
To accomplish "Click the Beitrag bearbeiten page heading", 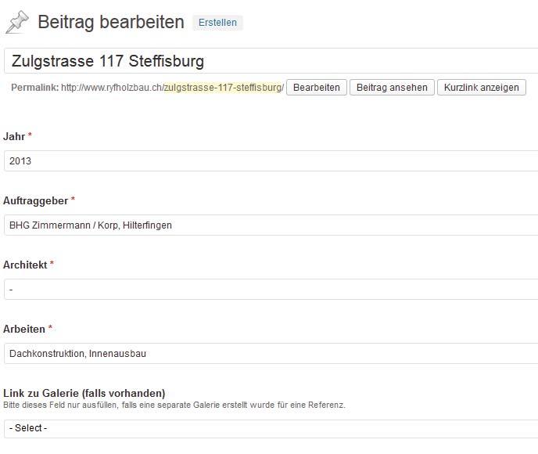I will tap(111, 22).
